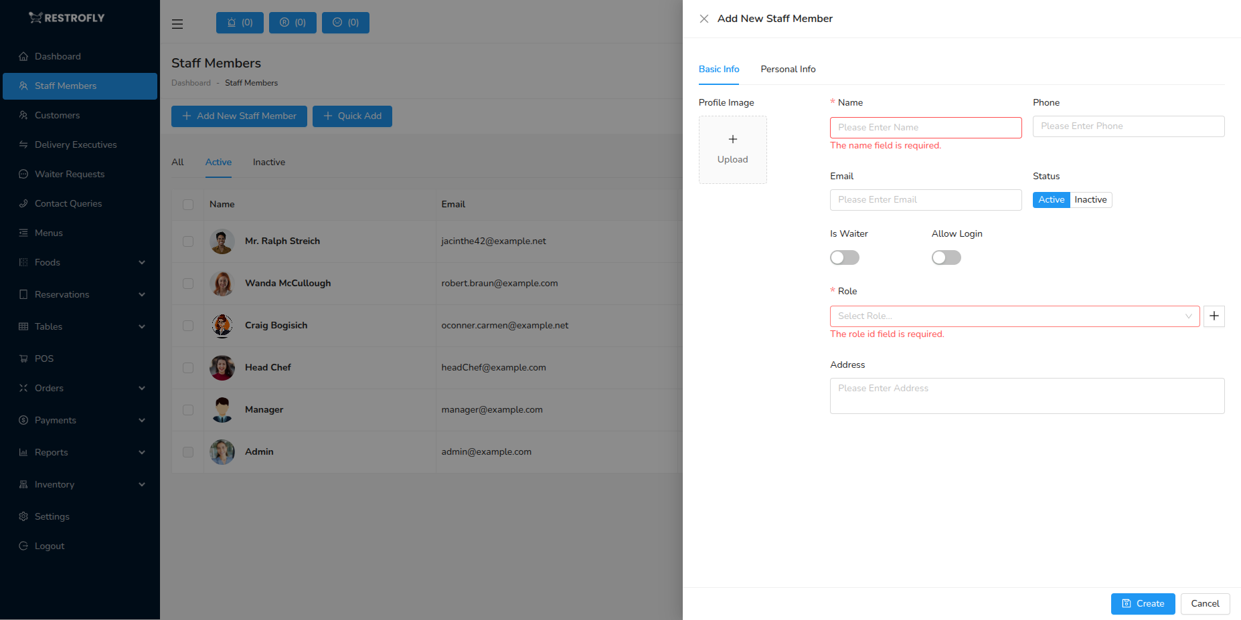Open the Restrofly dashboard from the sidebar
The height and width of the screenshot is (620, 1241).
(x=58, y=56)
